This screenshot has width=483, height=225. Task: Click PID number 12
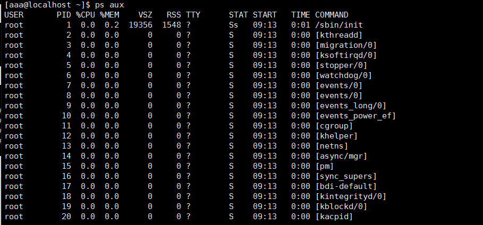pyautogui.click(x=66, y=136)
